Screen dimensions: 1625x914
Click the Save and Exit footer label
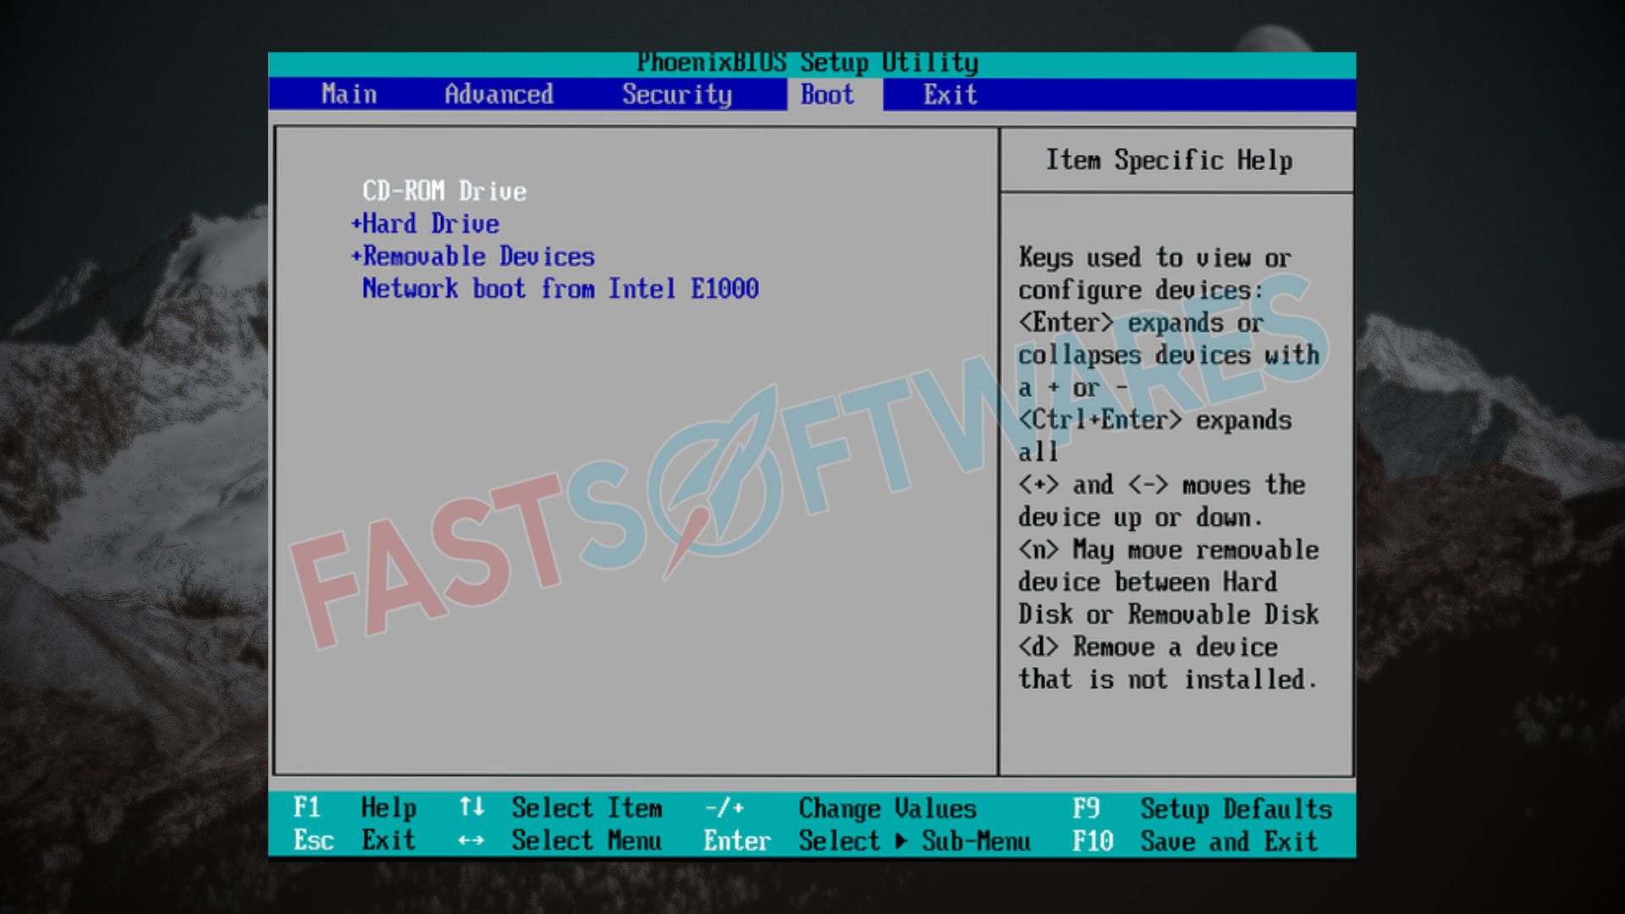click(1229, 841)
